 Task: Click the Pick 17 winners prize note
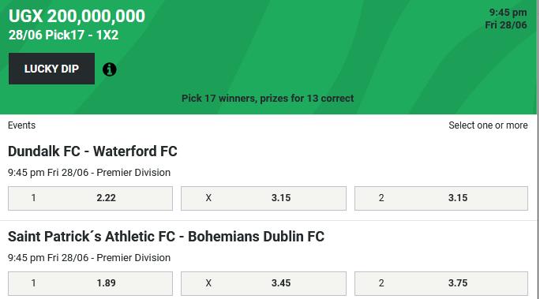(268, 99)
